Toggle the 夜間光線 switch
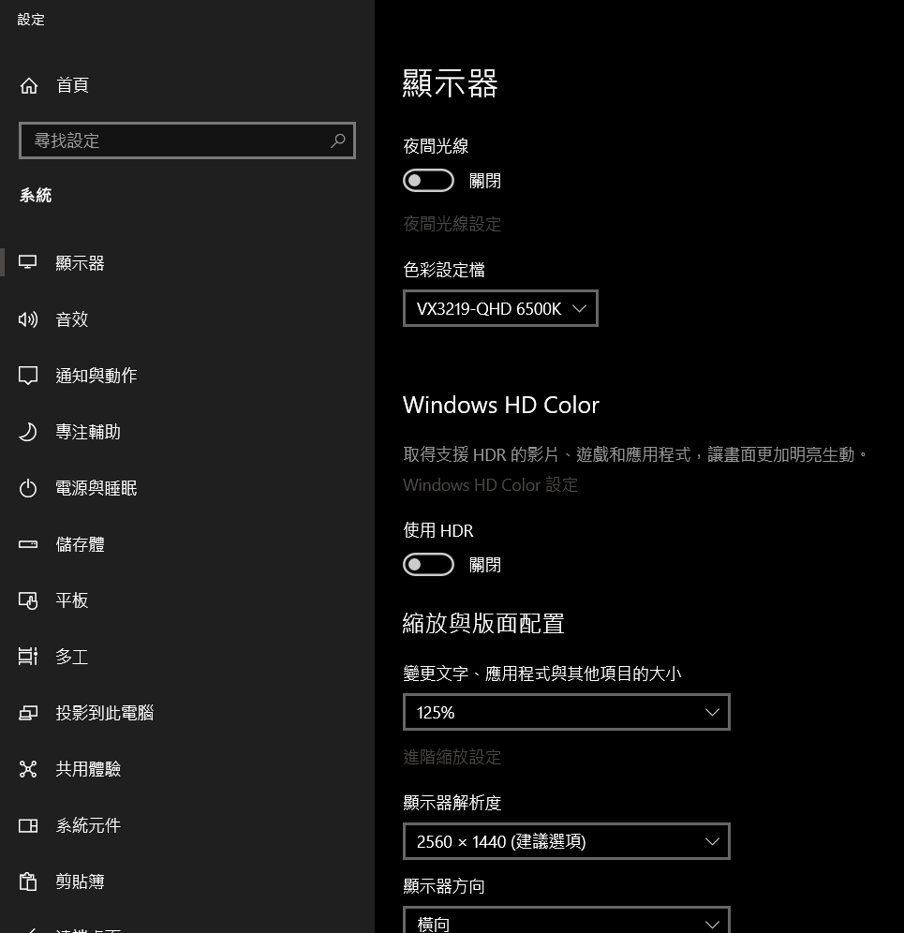Screen dimensions: 904x933 428,180
